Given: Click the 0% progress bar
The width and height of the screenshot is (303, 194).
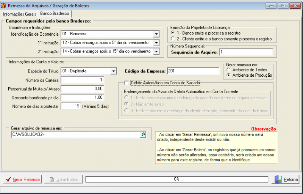Looking at the screenshot, I should [x=177, y=179].
